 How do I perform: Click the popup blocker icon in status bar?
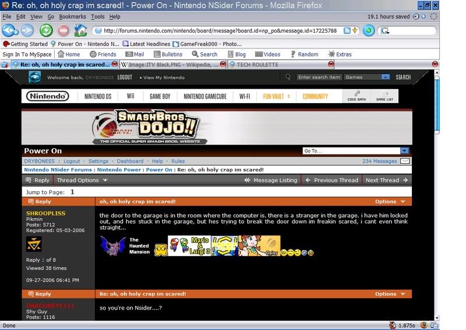[392, 325]
